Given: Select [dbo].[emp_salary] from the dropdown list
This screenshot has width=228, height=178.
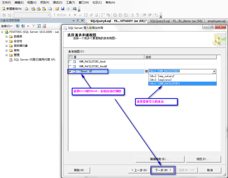Looking at the screenshot, I should (182, 76).
